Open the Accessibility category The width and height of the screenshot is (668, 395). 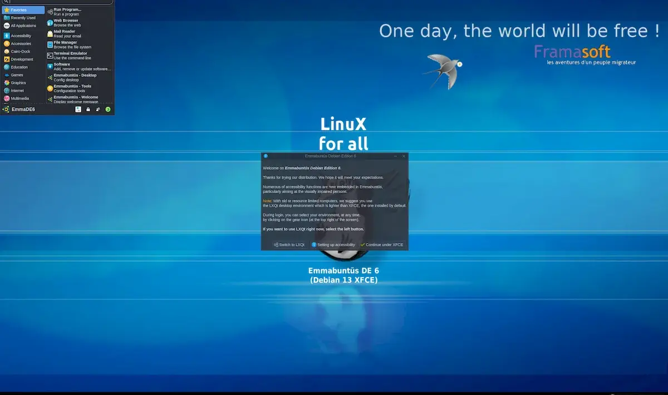(23, 36)
